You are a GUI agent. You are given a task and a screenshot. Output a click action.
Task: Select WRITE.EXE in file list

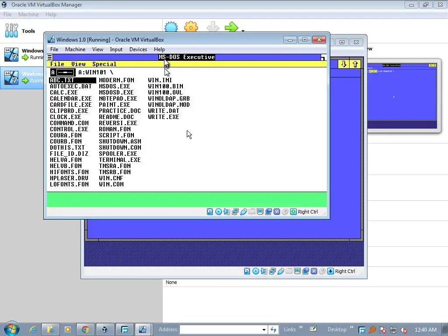[x=164, y=117]
